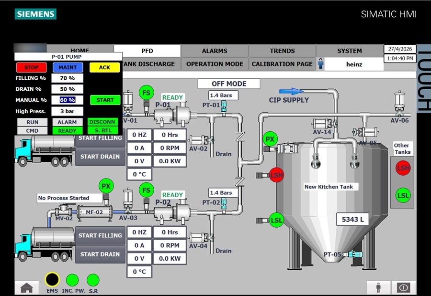
Task: Open the AV-04 drain valve
Action: (202, 238)
